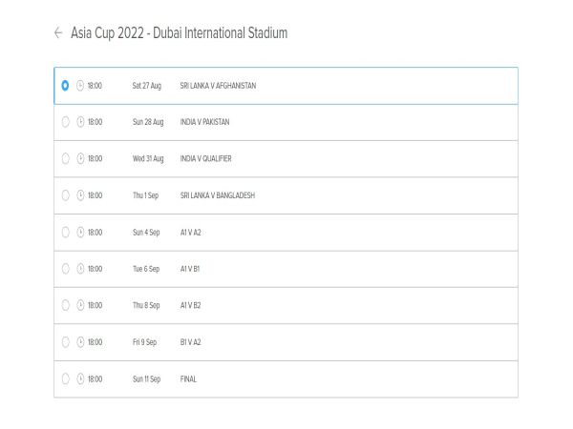Click the clock icon in Wed 31 Aug row
Viewport: 573px width, 429px height.
pyautogui.click(x=80, y=158)
